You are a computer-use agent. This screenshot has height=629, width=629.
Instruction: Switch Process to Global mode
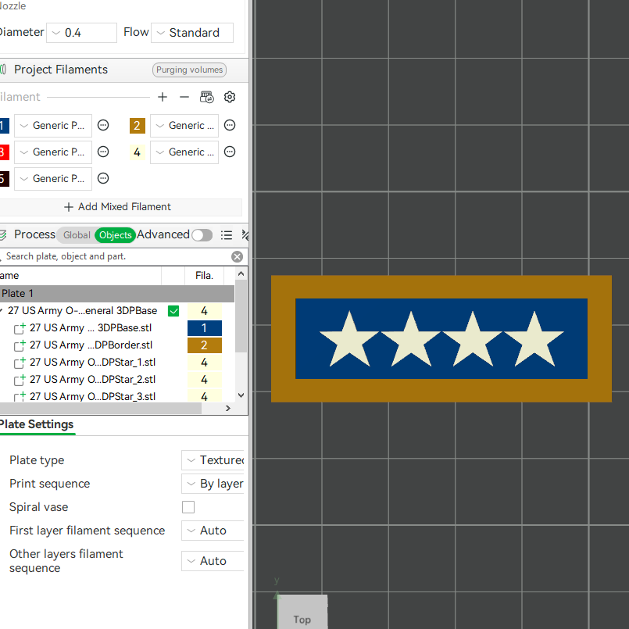coord(77,235)
